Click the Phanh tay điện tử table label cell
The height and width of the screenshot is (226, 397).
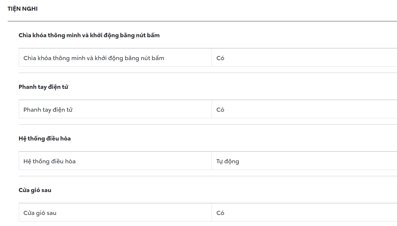(x=48, y=110)
